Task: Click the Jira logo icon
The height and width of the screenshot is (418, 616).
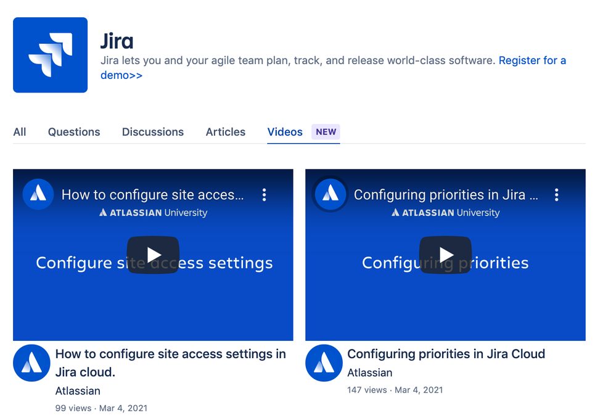Action: pos(51,55)
